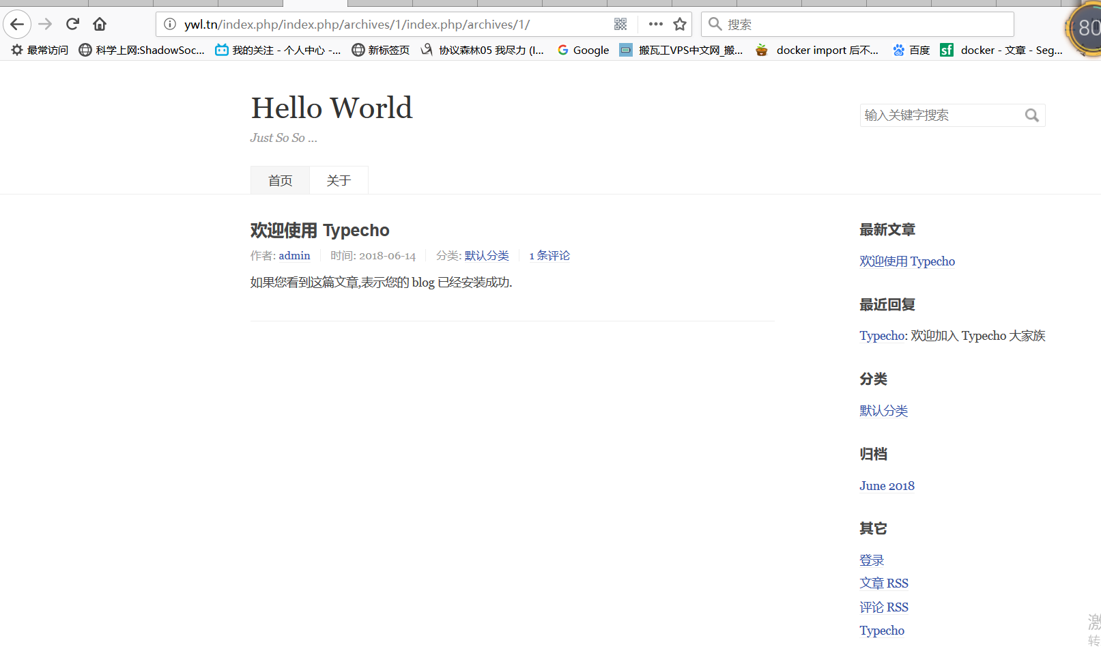Open the 1 条评论 comments link
The image size is (1101, 662).
point(549,255)
